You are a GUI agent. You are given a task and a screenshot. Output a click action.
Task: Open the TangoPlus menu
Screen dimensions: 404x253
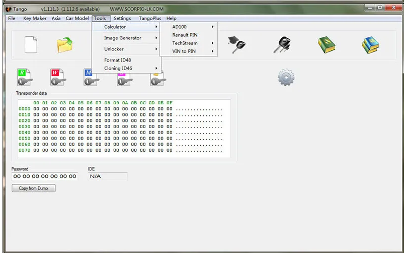click(150, 18)
